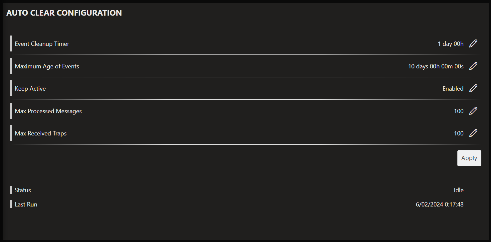Click the Status row label

23,190
